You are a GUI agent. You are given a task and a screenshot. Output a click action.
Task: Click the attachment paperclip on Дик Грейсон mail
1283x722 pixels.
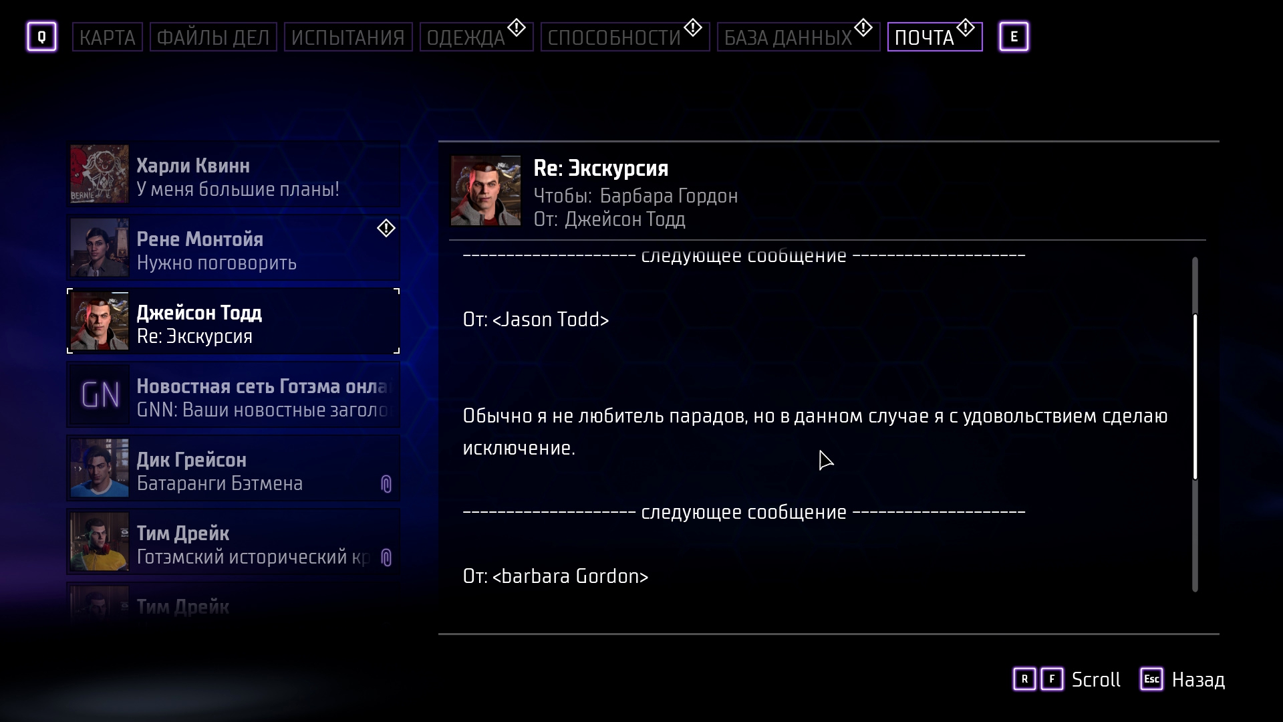pyautogui.click(x=386, y=484)
